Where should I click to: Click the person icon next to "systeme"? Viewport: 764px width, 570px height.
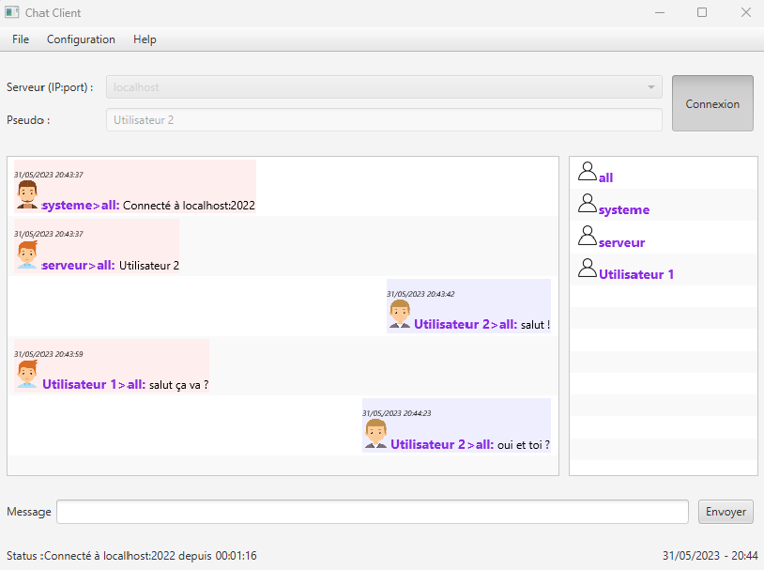588,204
